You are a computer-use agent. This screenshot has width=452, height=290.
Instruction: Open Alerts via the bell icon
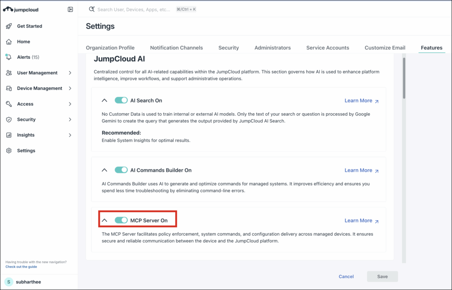click(9, 57)
